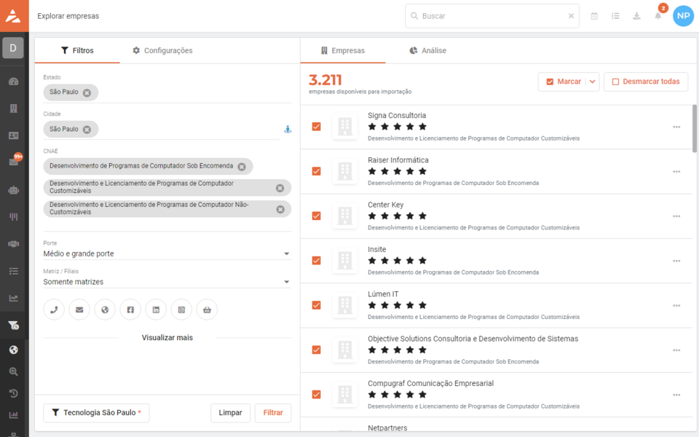This screenshot has width=699, height=437.
Task: Open the line chart icon in sidebar
Action: [x=13, y=298]
